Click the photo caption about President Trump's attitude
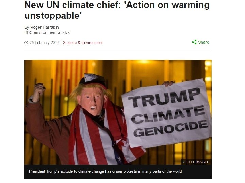The height and width of the screenshot is (183, 245). 105,171
